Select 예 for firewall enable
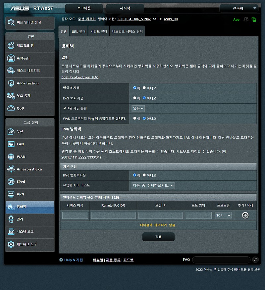The image size is (265, 290). tap(135, 88)
